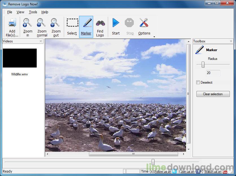Viewport: 236px width, 176px height.
Task: Open the File menu
Action: 10,12
